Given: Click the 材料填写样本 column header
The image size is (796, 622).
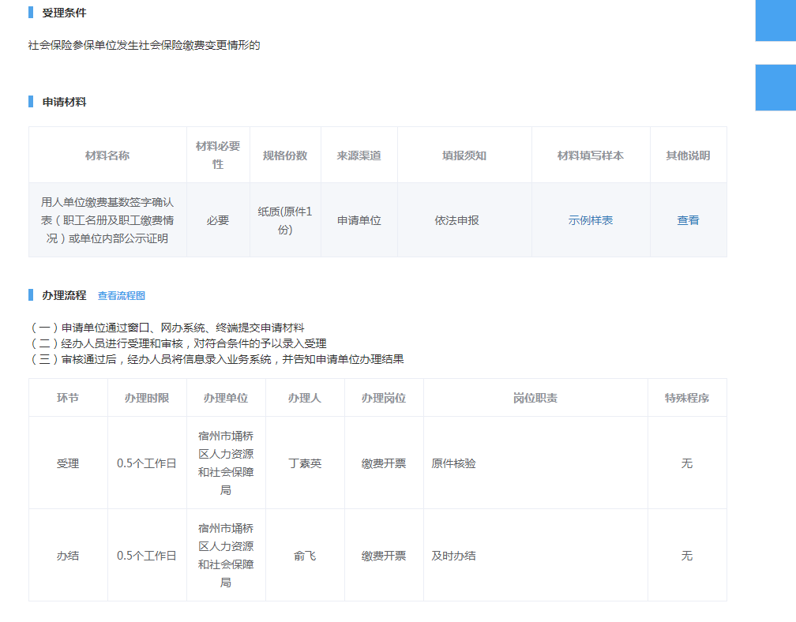Looking at the screenshot, I should tap(590, 155).
